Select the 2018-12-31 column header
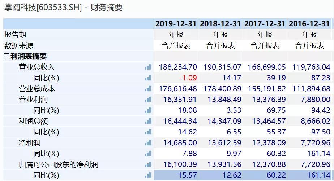Screen dimensions: 334x181 [220, 24]
